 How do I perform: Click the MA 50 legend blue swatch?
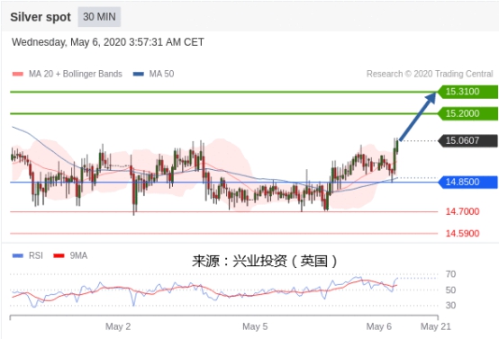pyautogui.click(x=139, y=74)
